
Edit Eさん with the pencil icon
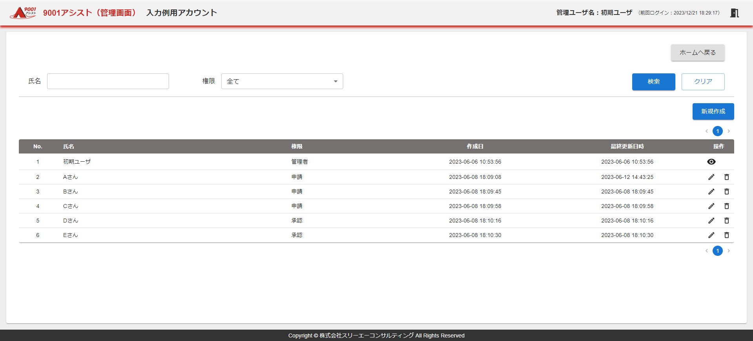coord(711,235)
